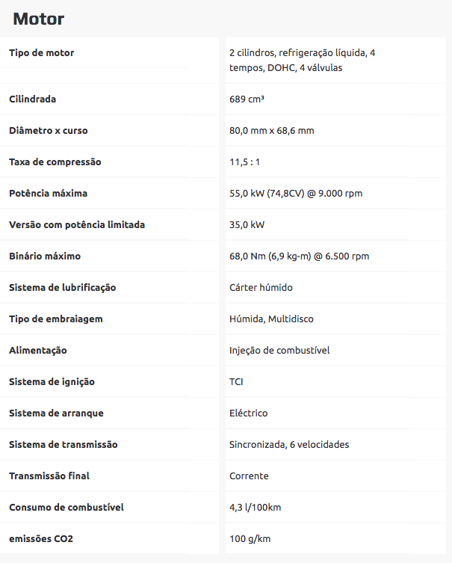Screen dimensions: 452x563
Task: Click the Consumo de combustível label
Action: pyautogui.click(x=66, y=508)
